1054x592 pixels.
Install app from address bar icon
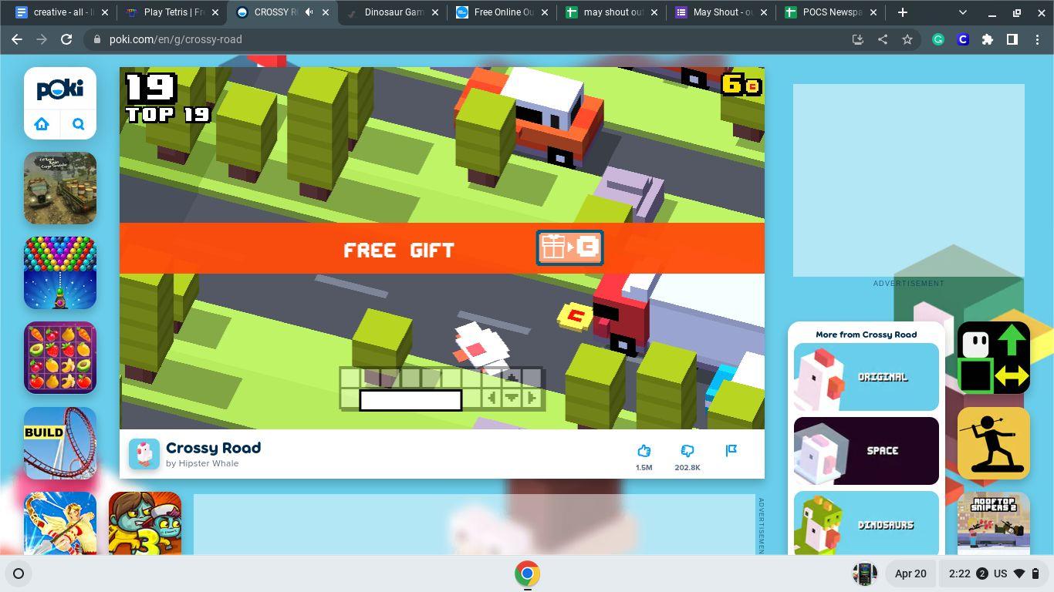coord(857,39)
